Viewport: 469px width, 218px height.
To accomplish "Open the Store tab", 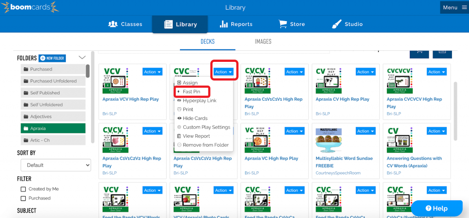I will [x=292, y=24].
